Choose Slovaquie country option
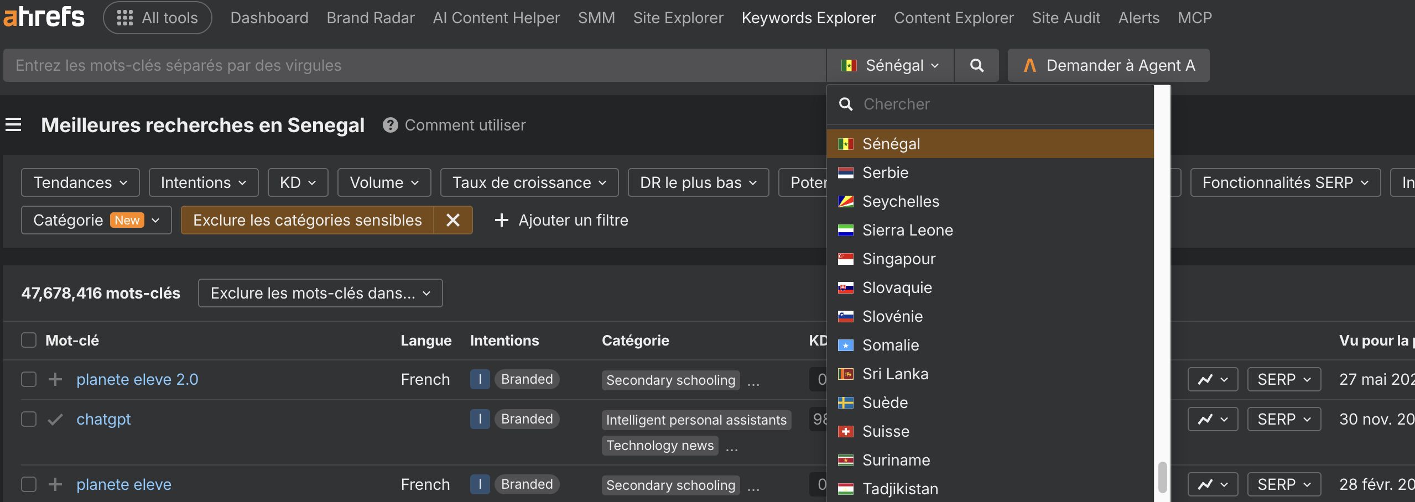 point(990,287)
